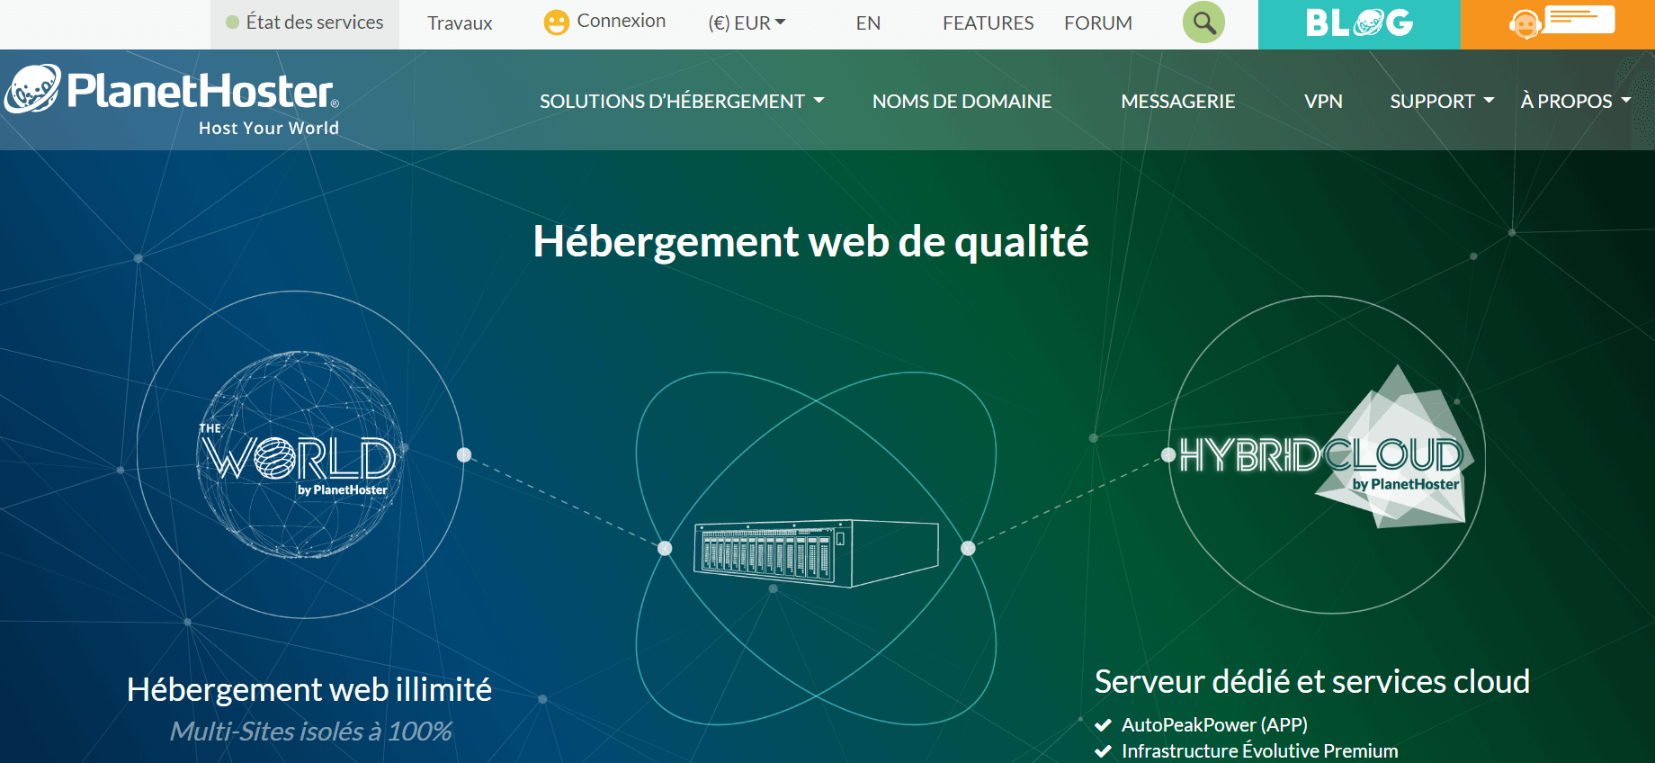Open Serveur dédié et services cloud heading

[x=1312, y=682]
